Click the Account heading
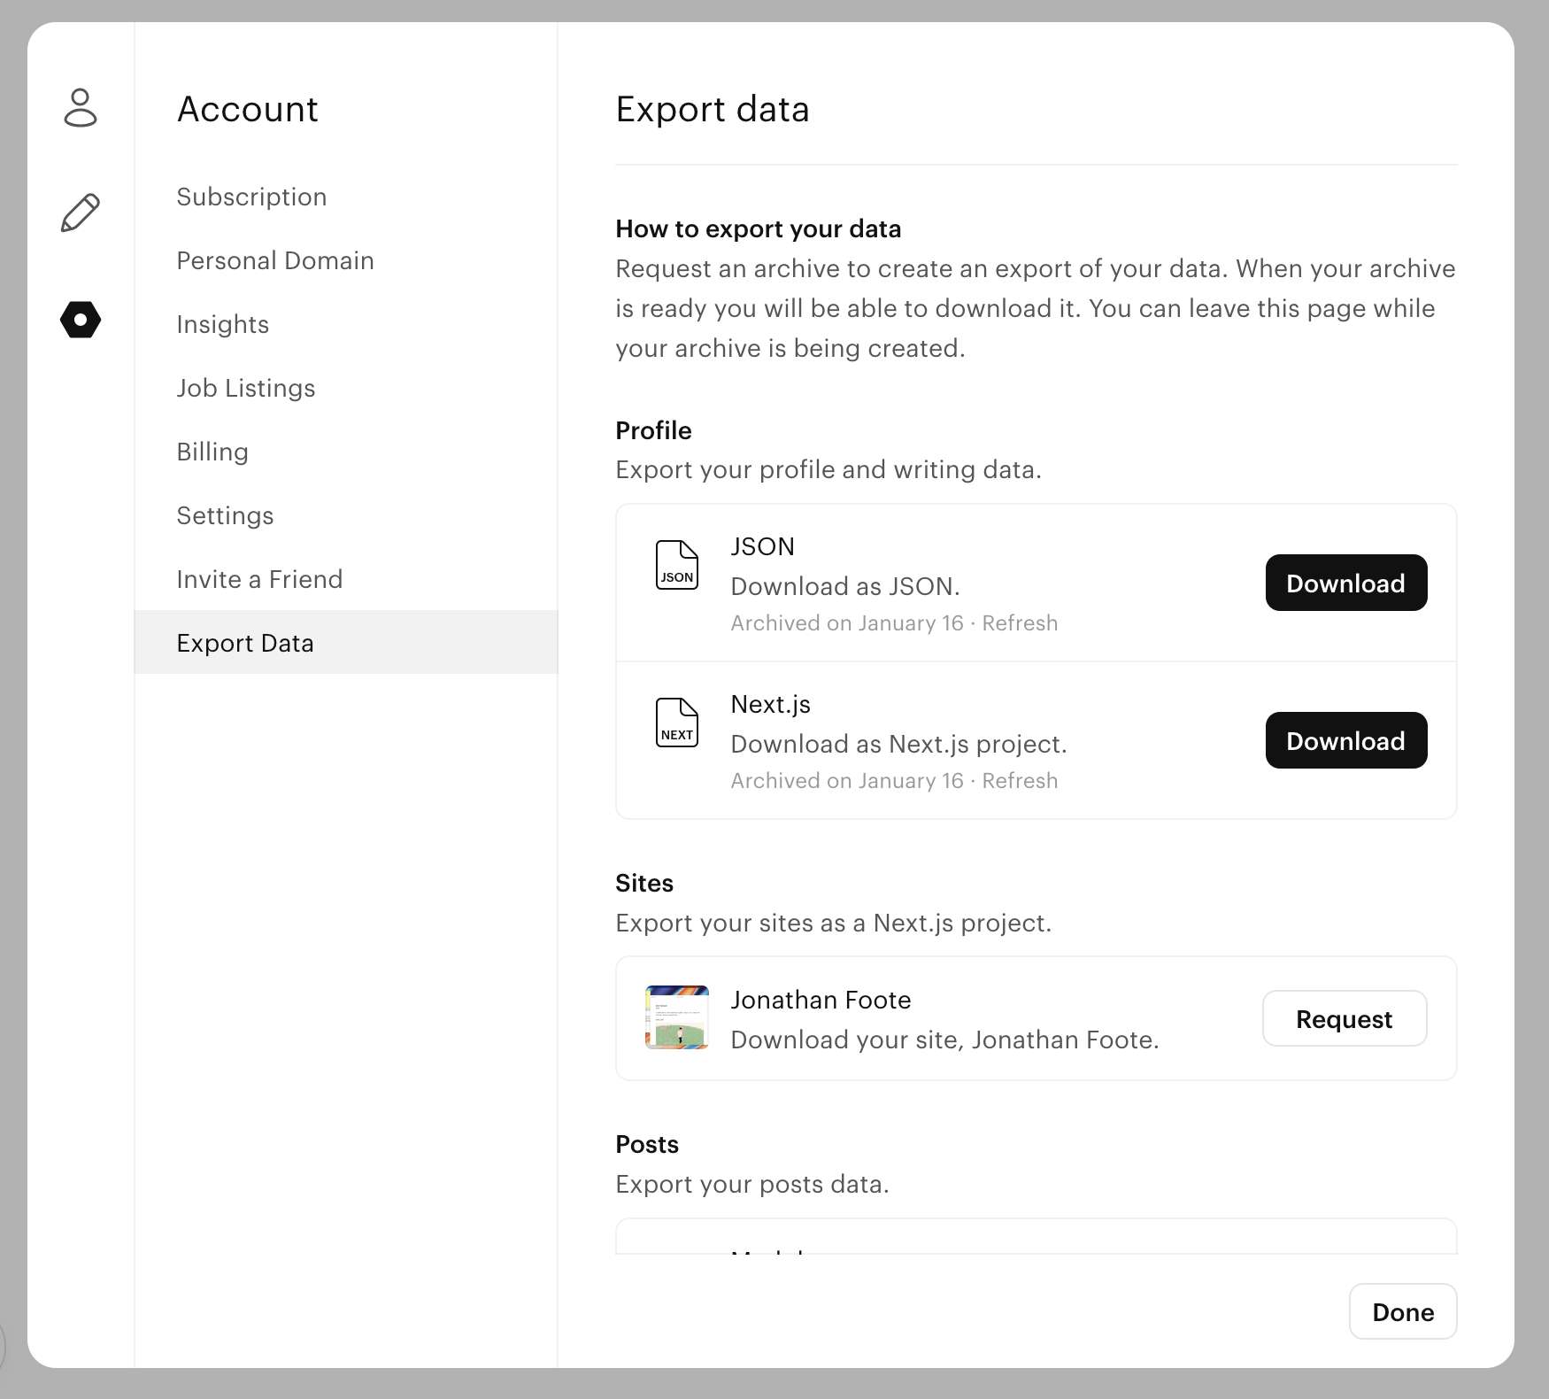This screenshot has width=1549, height=1399. [x=248, y=109]
